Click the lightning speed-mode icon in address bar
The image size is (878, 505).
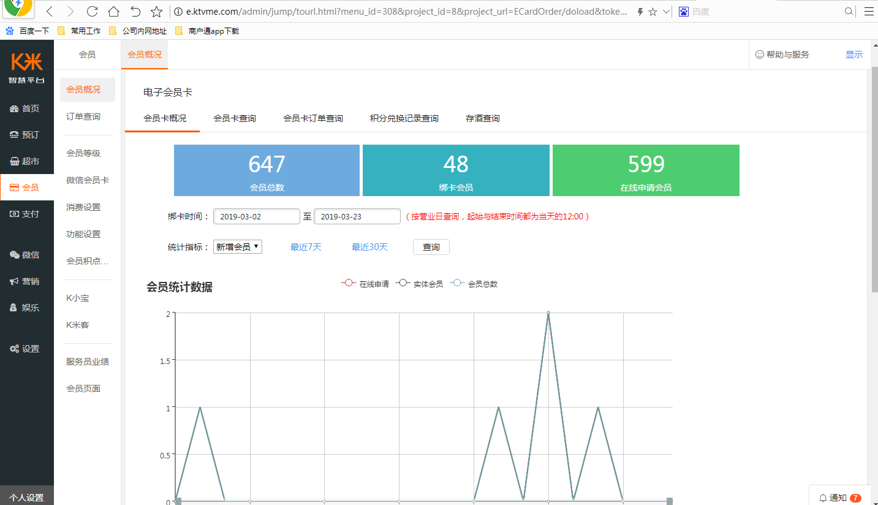tap(640, 12)
